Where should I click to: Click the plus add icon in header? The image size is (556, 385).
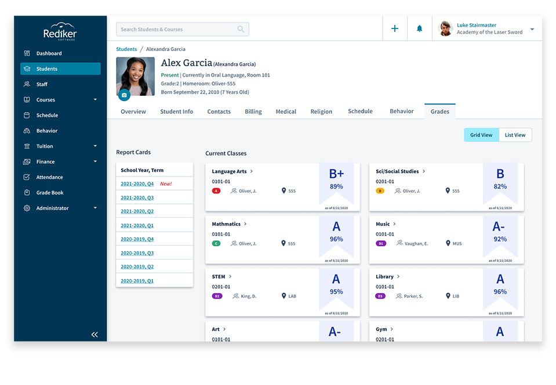395,28
